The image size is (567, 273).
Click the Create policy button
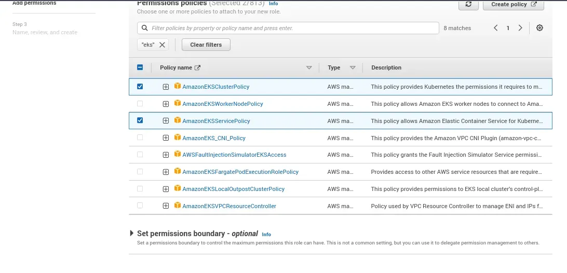[513, 4]
